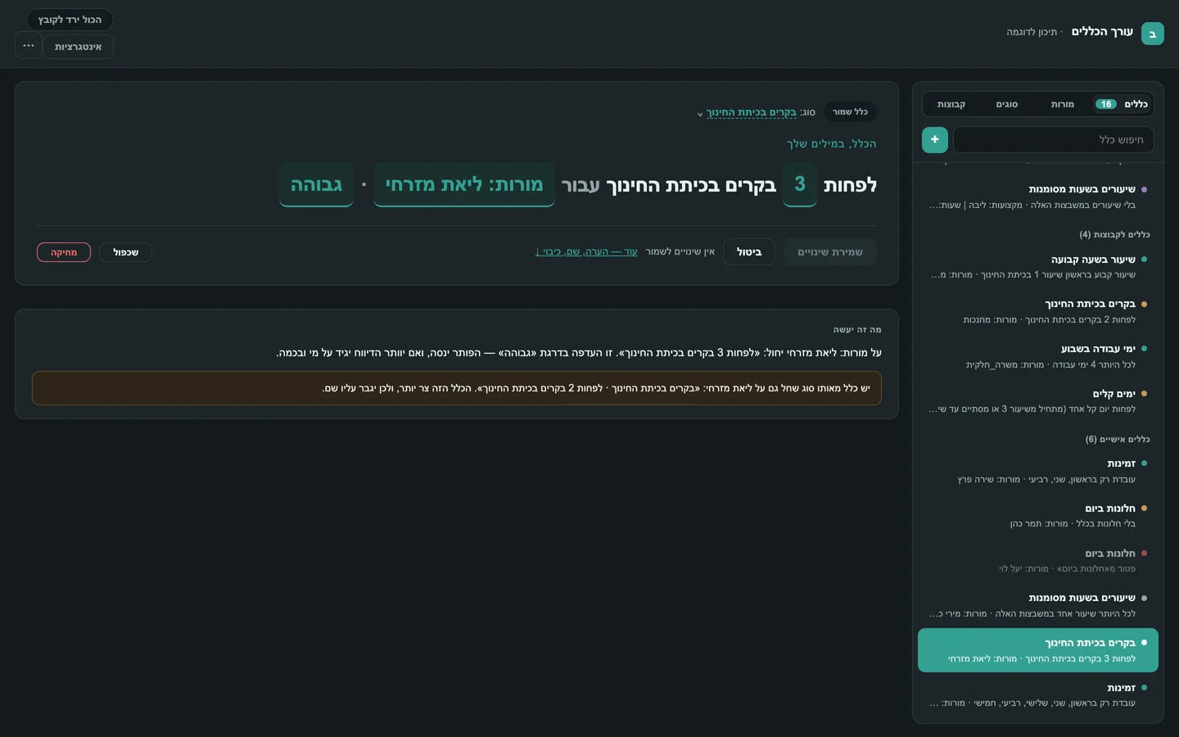Switch to the סוגים tab
This screenshot has width=1179, height=737.
tap(1006, 104)
